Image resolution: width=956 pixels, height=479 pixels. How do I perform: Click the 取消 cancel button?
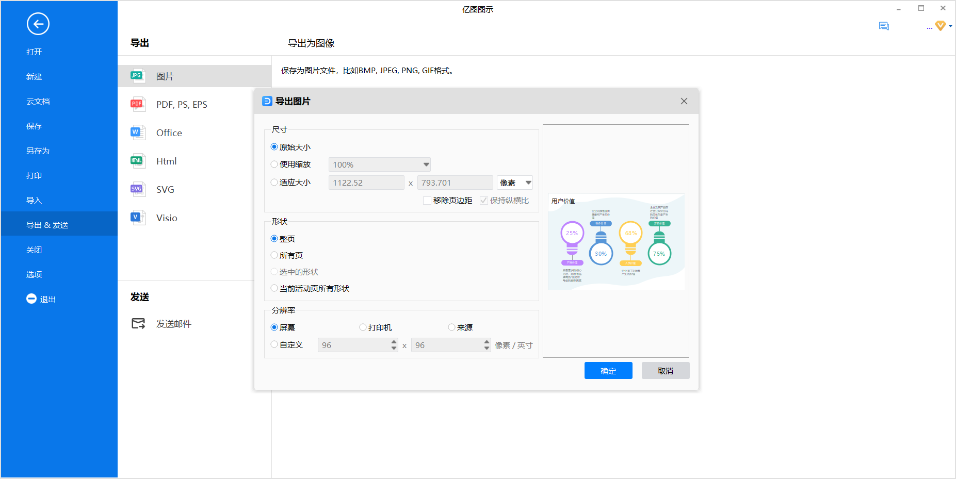click(666, 371)
